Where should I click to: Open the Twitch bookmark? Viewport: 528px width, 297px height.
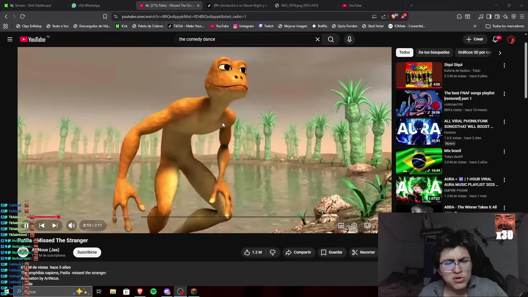point(266,26)
